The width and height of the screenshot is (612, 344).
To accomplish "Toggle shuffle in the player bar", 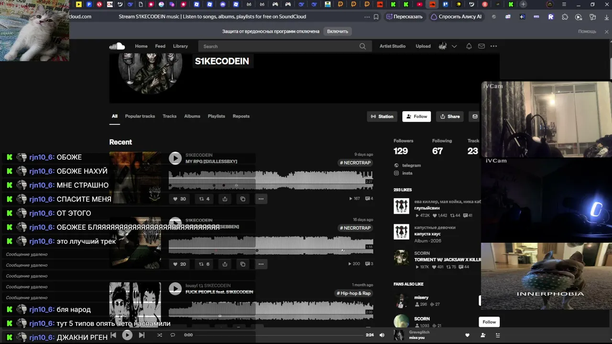I will (160, 335).
